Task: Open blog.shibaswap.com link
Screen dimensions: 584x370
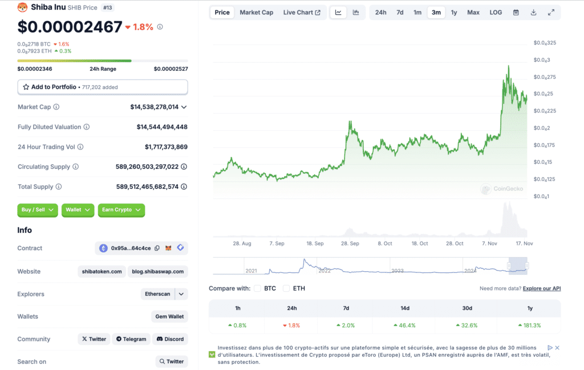Action: point(157,272)
